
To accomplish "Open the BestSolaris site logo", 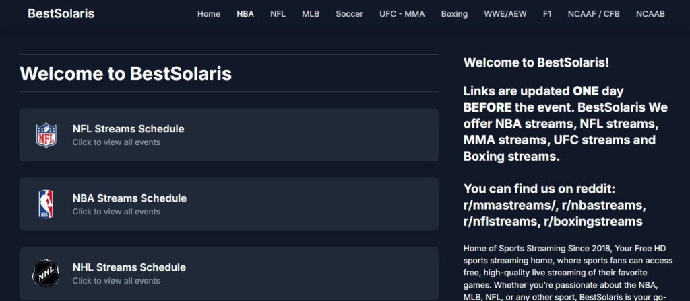I will coord(61,13).
